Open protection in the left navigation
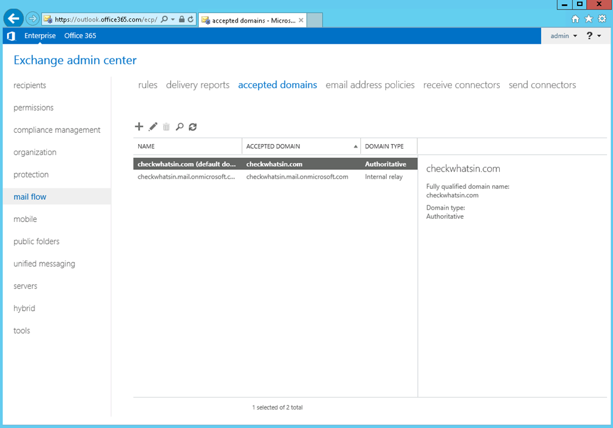Viewport: 613px width, 428px height. pos(31,175)
